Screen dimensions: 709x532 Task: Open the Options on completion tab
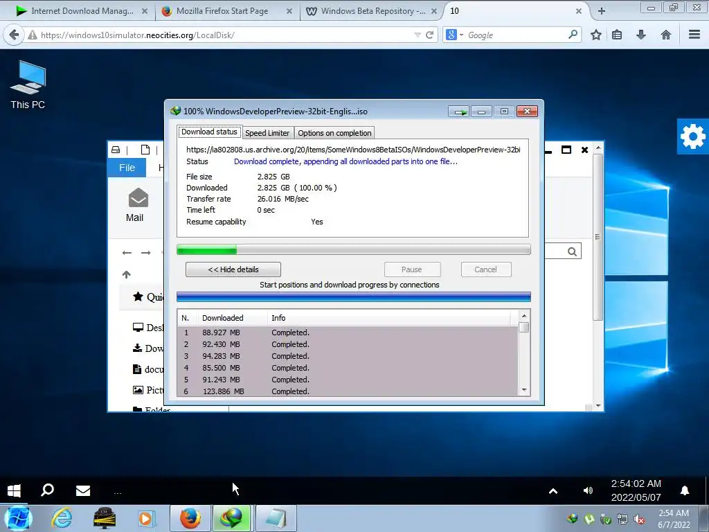point(334,133)
